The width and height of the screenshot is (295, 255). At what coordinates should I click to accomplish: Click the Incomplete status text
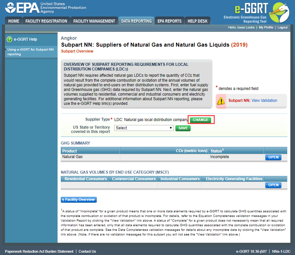click(x=220, y=157)
